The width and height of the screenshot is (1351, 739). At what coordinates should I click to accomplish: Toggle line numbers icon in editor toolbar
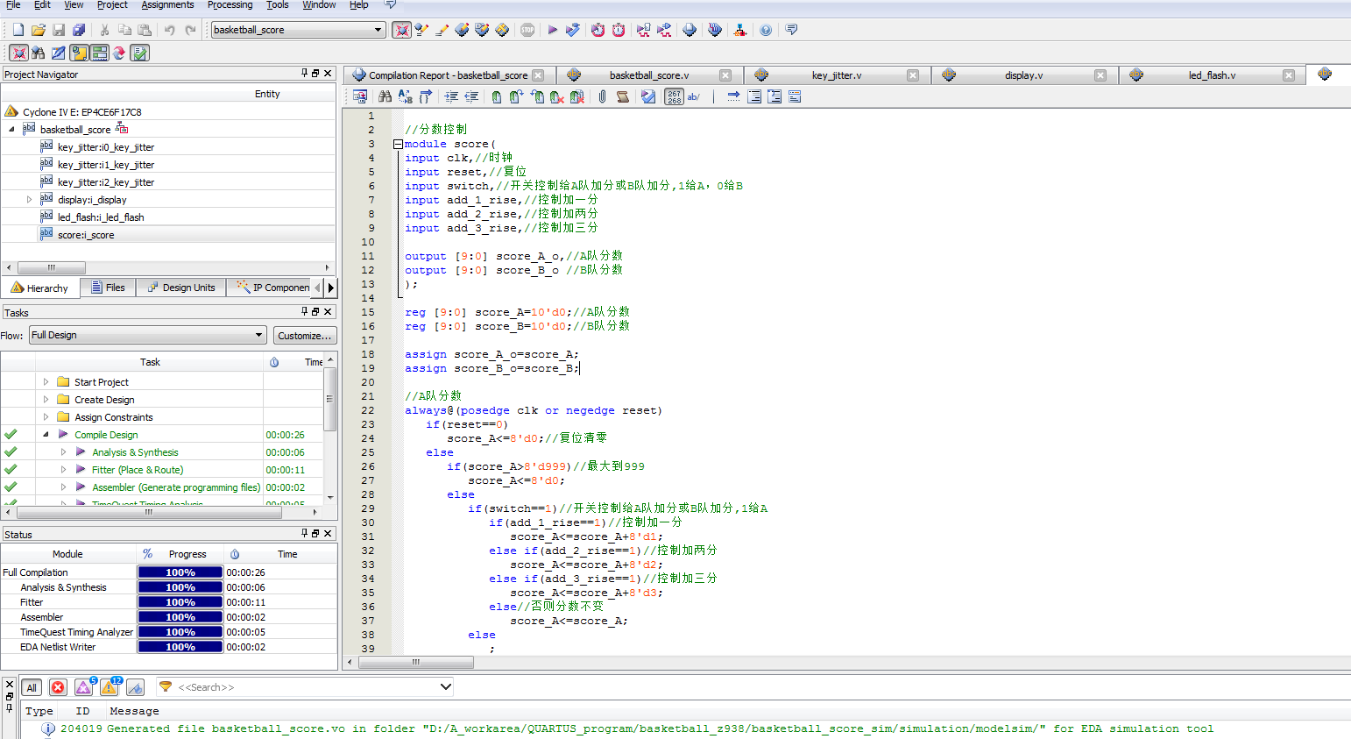click(x=674, y=96)
